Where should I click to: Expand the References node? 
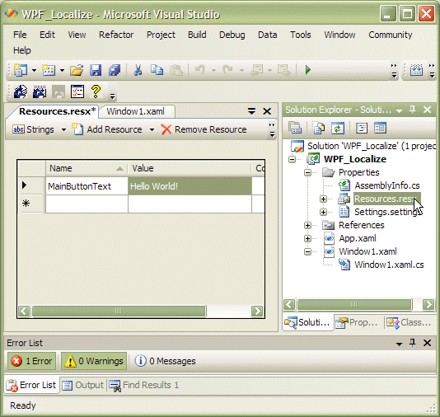[x=308, y=225]
